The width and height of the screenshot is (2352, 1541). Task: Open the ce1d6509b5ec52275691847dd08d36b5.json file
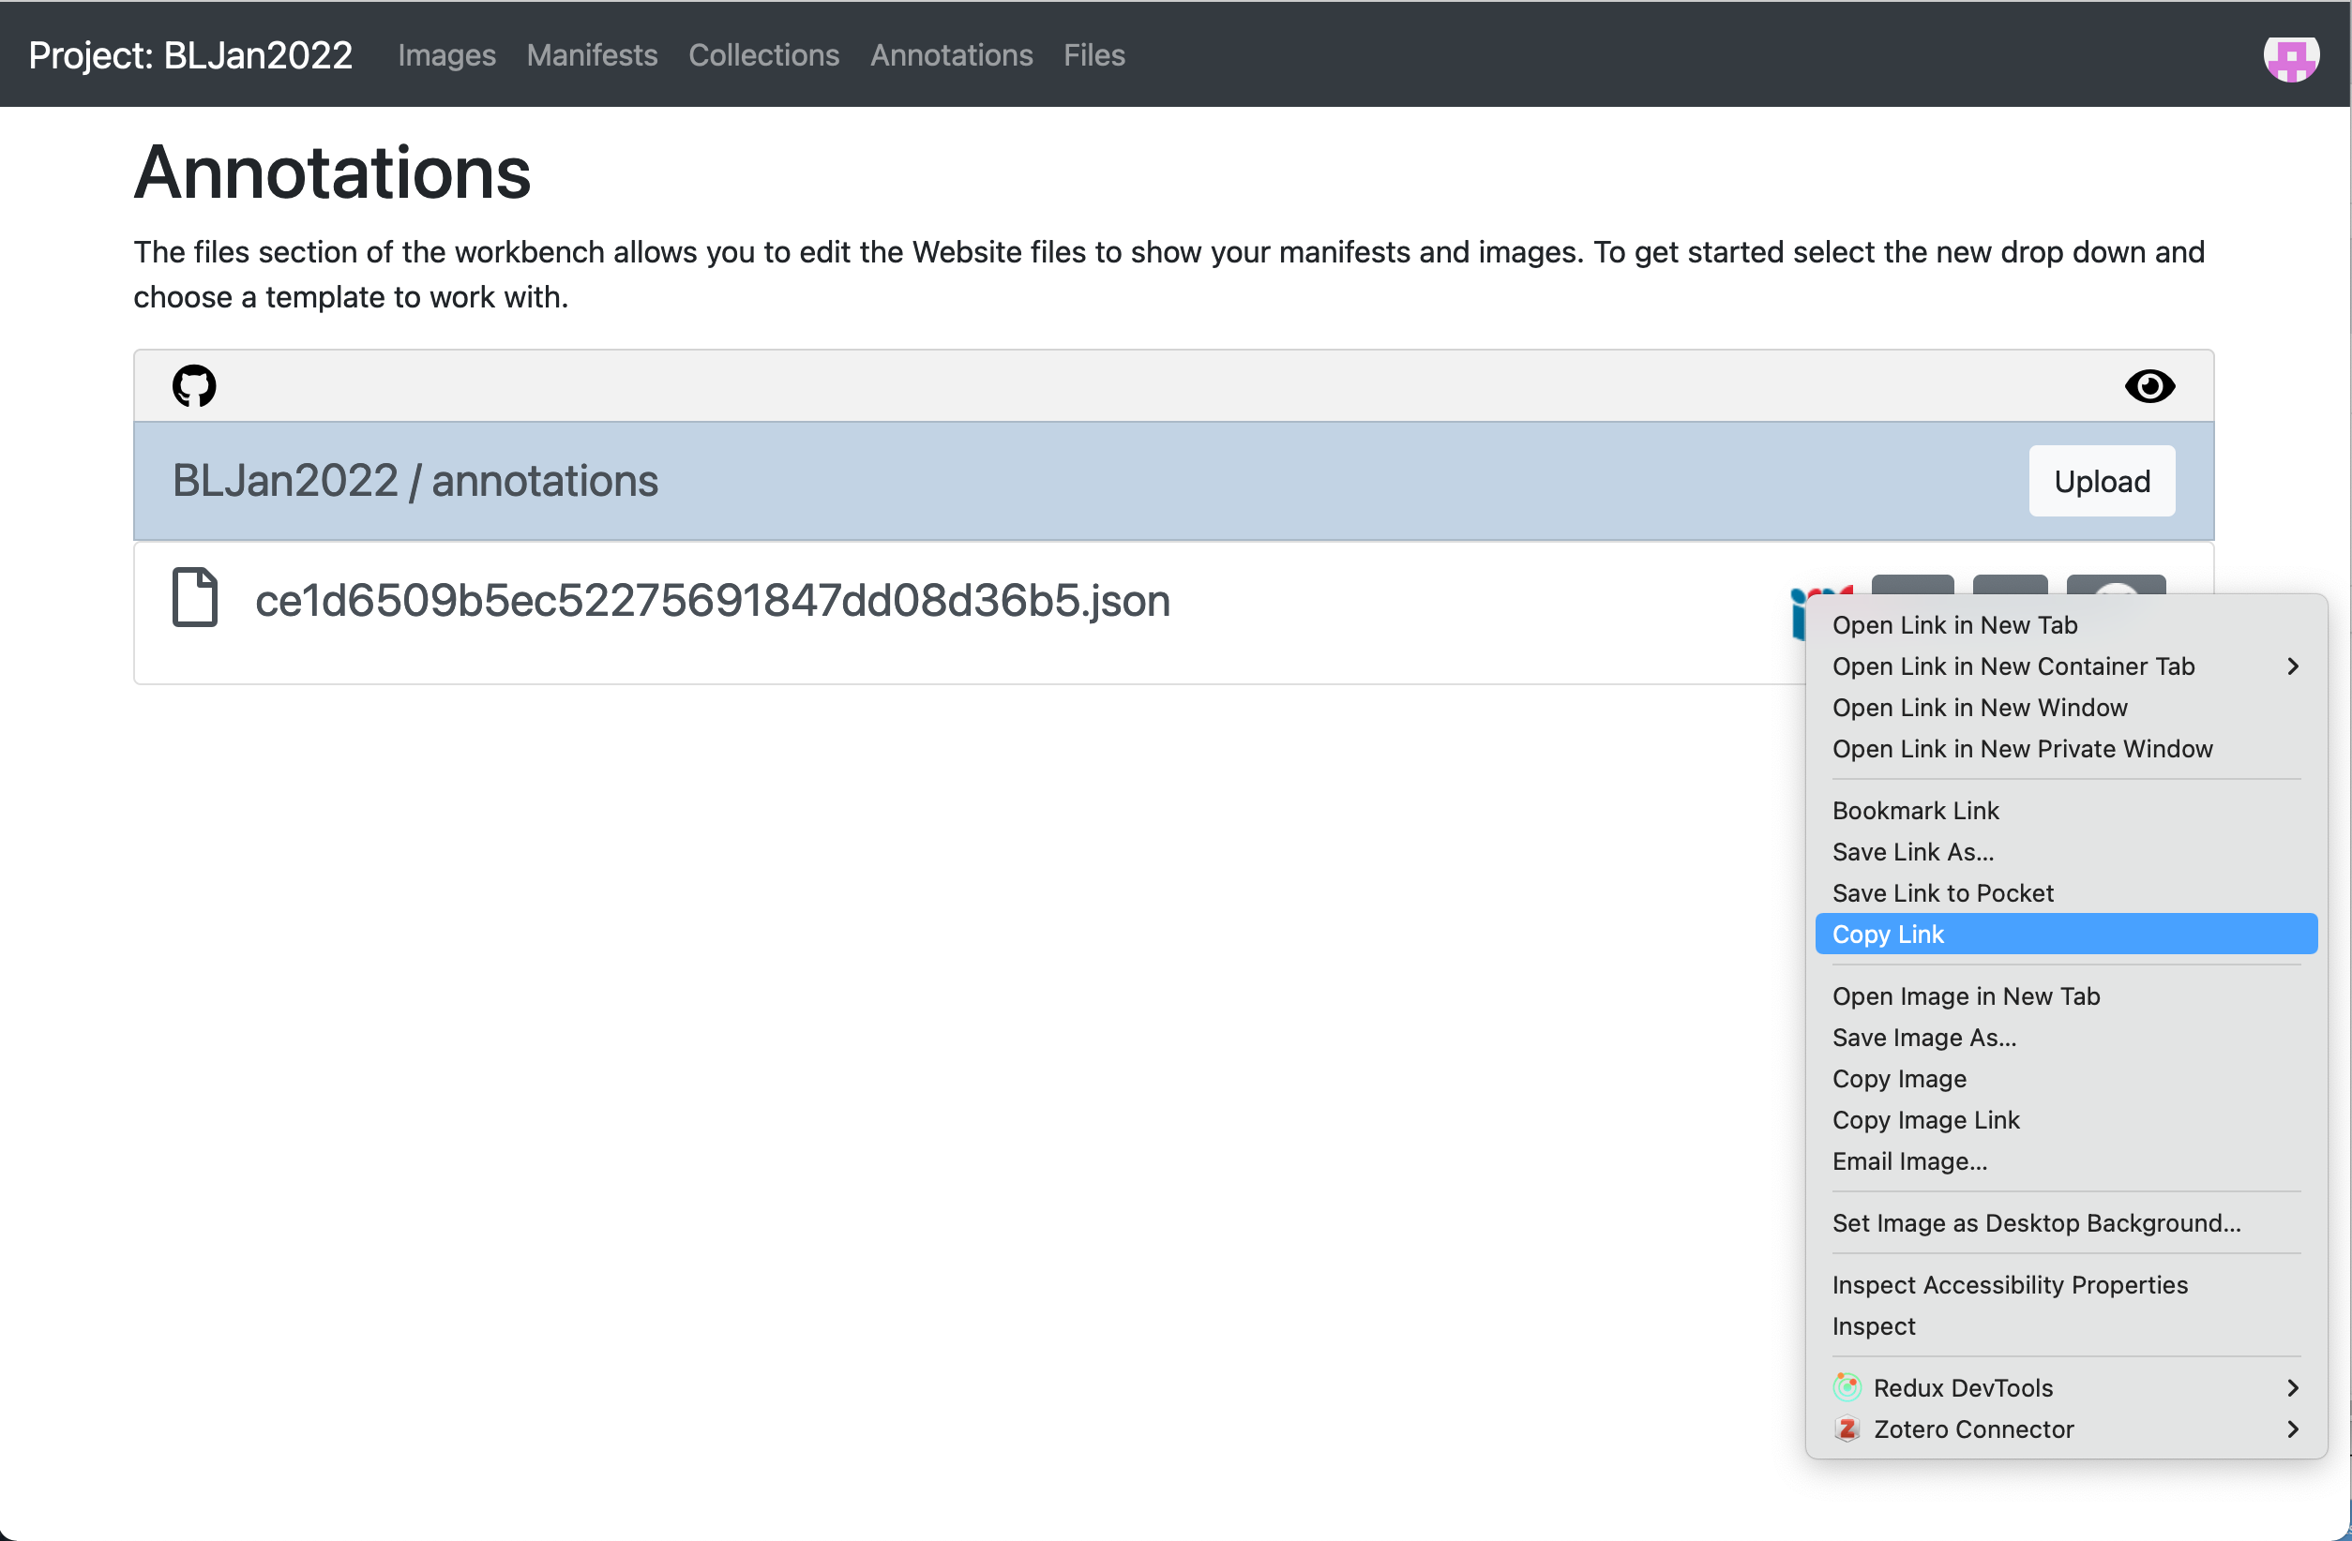pos(712,601)
